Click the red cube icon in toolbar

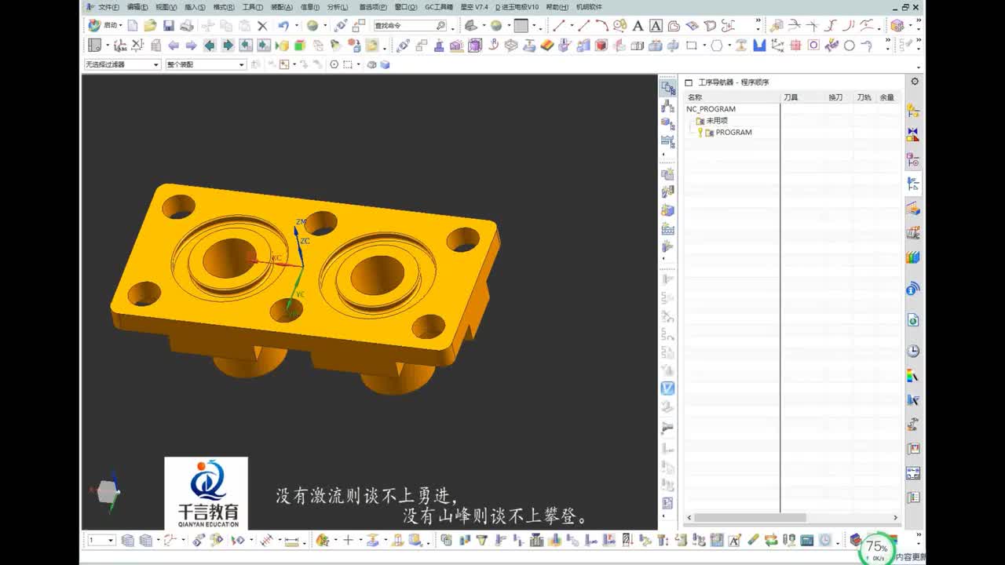coord(601,46)
